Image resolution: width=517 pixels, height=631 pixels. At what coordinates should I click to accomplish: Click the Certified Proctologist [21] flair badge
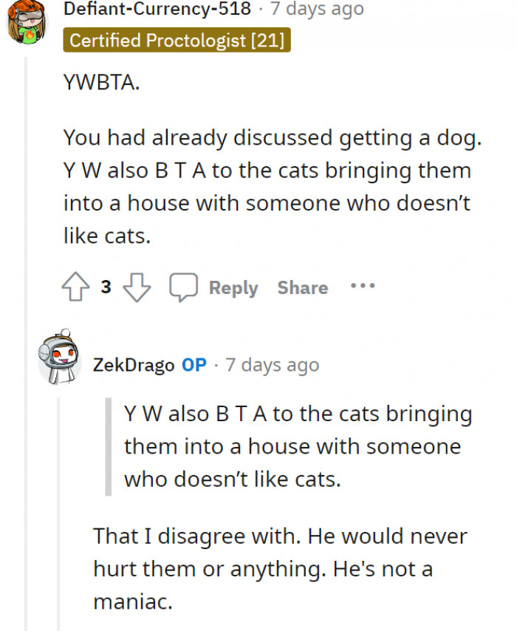(177, 41)
